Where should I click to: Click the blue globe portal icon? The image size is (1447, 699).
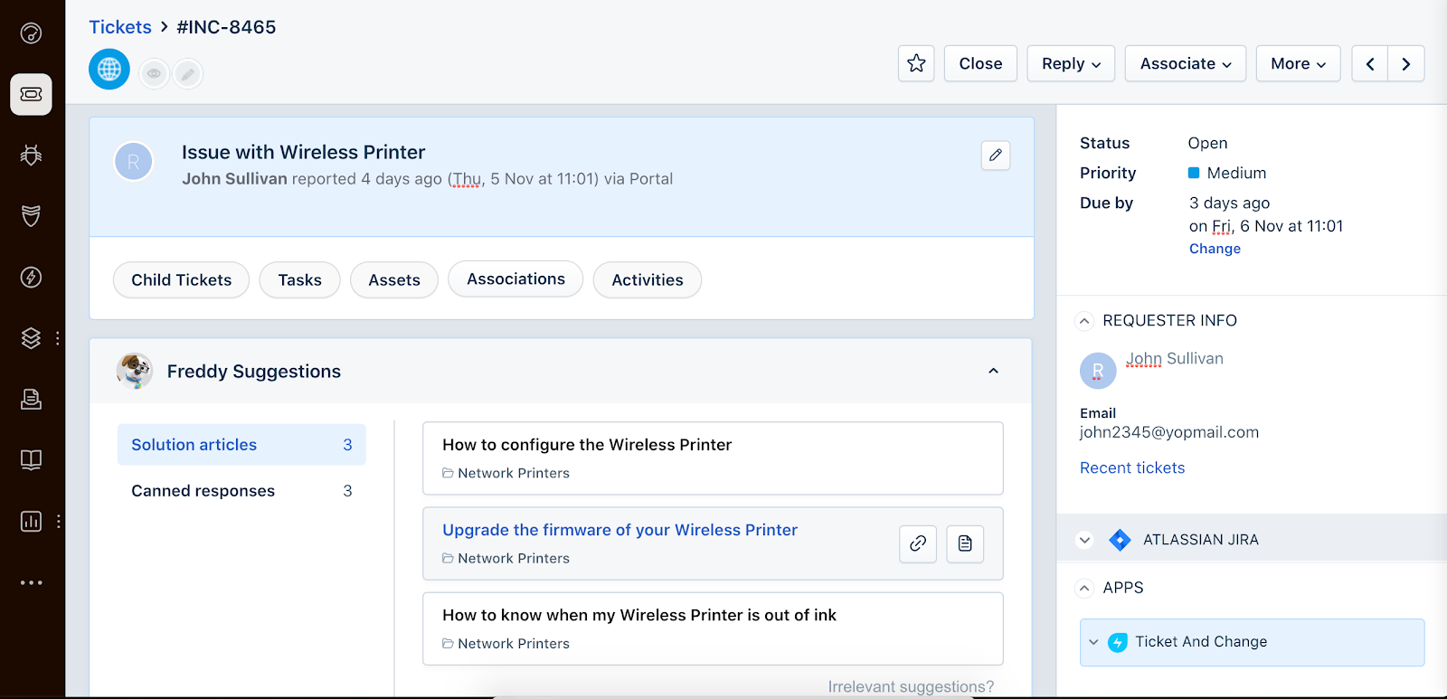pos(109,69)
